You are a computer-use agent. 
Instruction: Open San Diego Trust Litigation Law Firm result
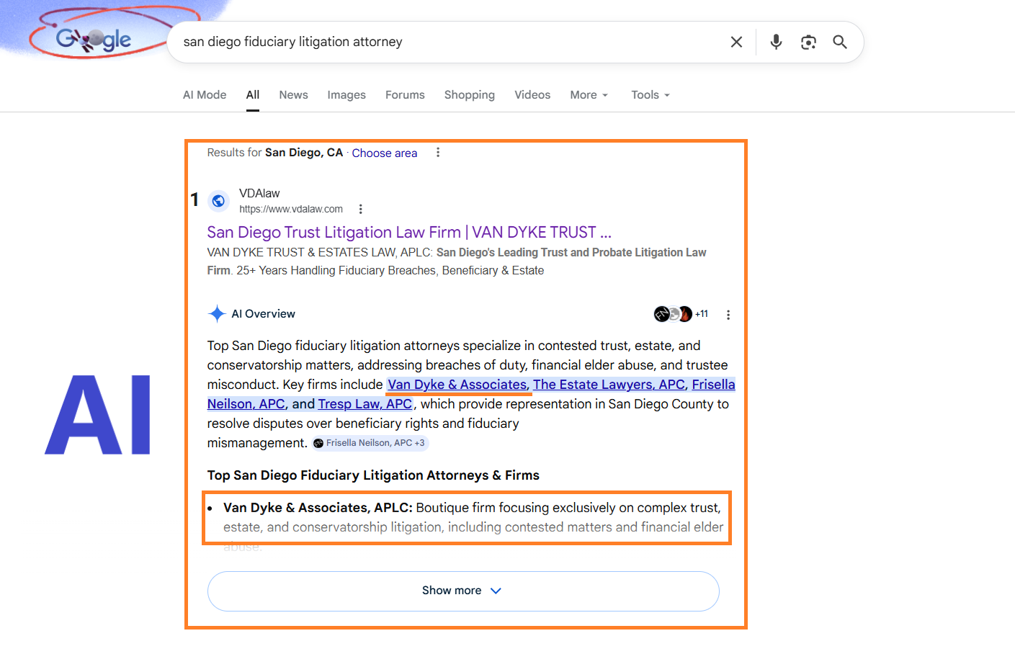point(409,232)
